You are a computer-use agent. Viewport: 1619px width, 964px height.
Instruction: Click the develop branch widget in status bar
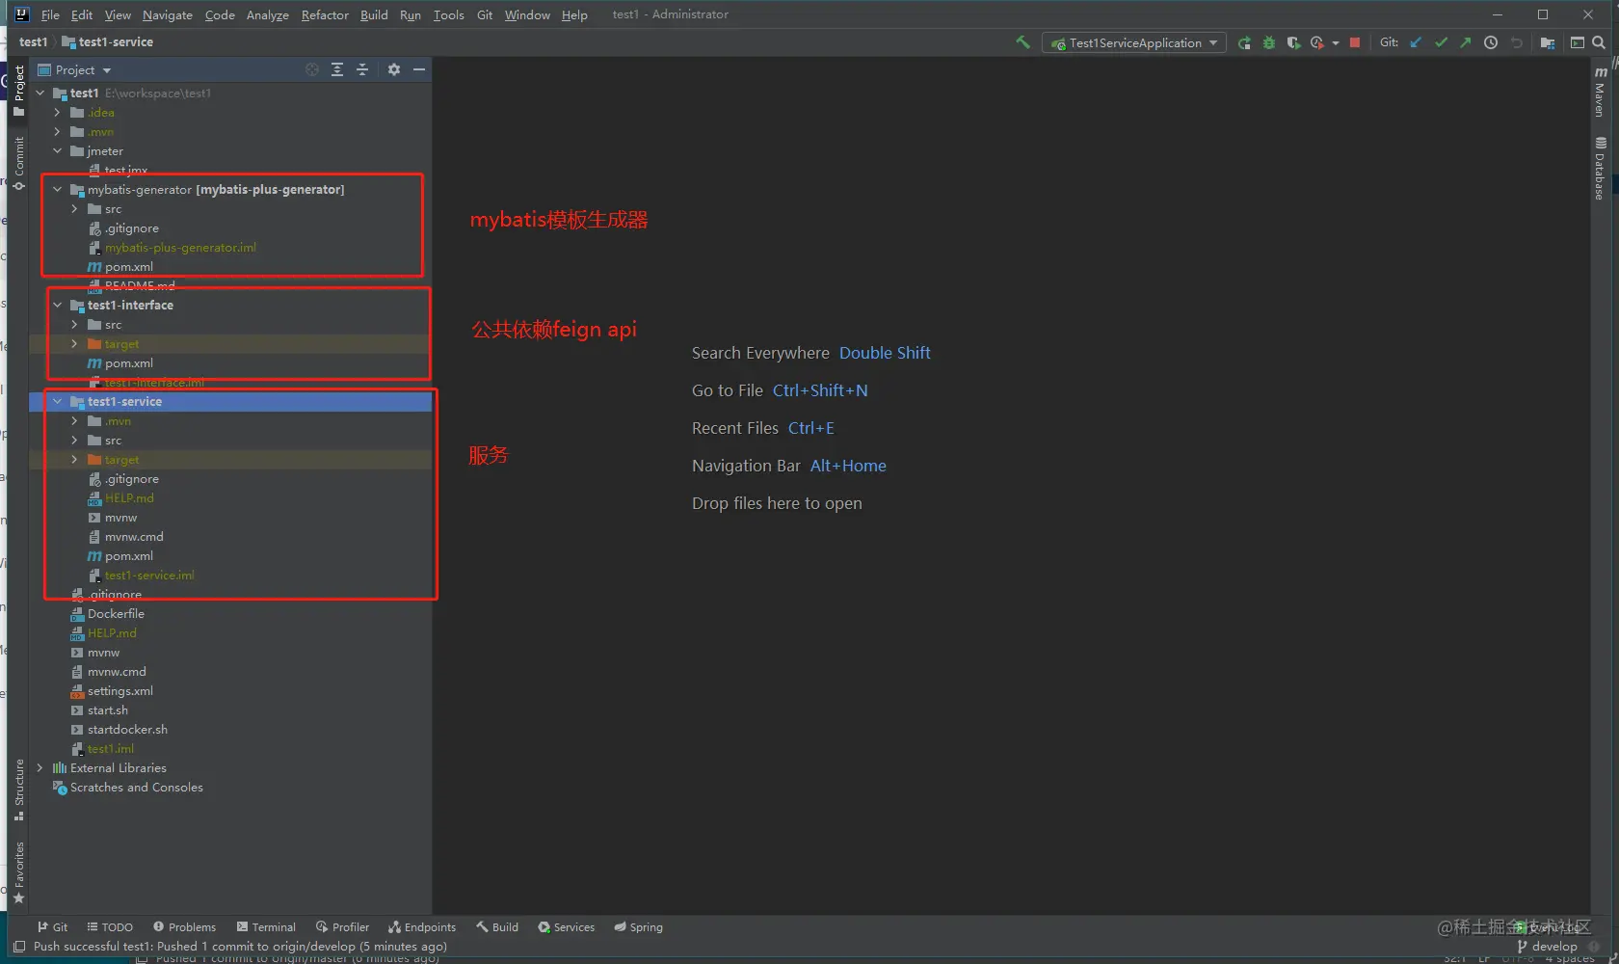[1548, 947]
